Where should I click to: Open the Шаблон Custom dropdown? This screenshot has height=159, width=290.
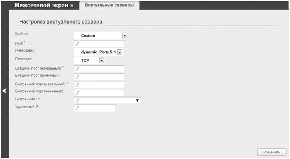[x=125, y=36]
